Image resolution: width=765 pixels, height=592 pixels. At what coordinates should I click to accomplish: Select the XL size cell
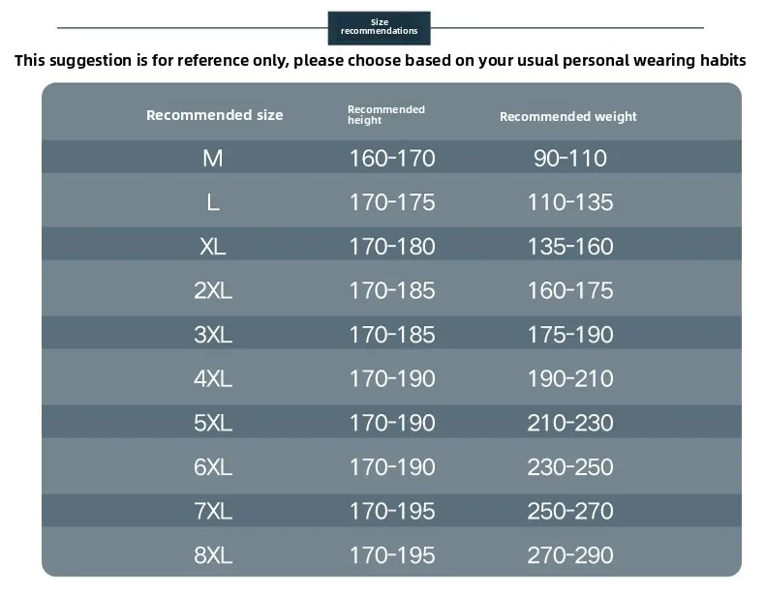click(x=213, y=247)
